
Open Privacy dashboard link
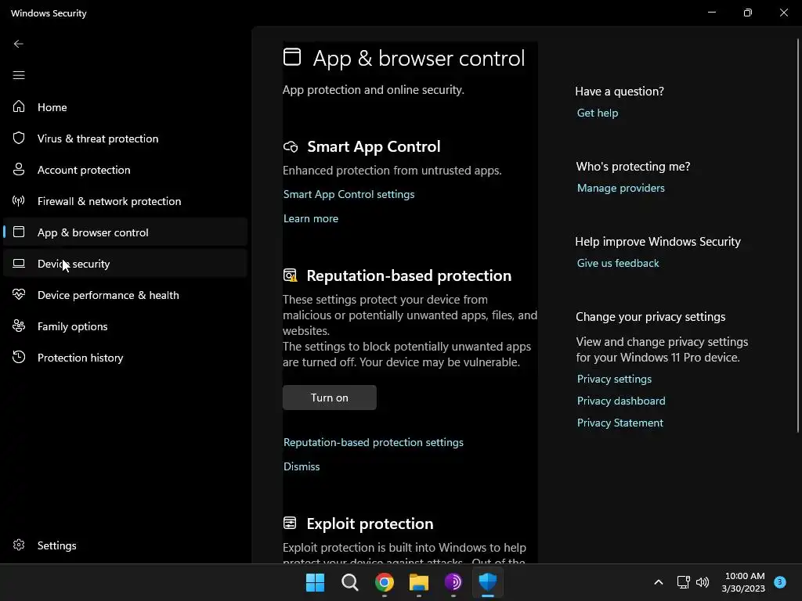(x=621, y=401)
